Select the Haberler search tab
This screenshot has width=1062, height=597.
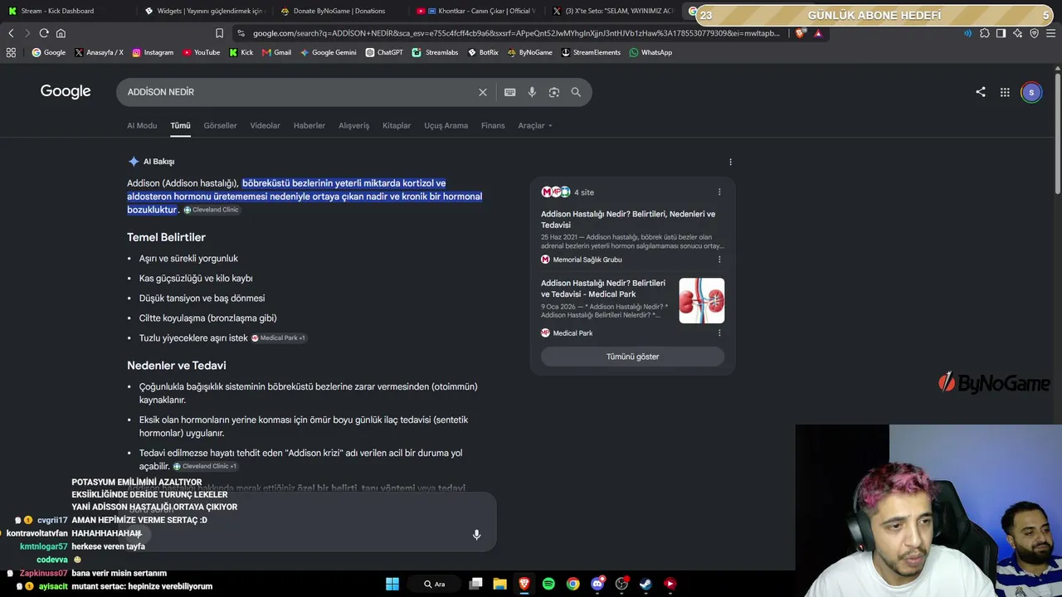tap(309, 126)
